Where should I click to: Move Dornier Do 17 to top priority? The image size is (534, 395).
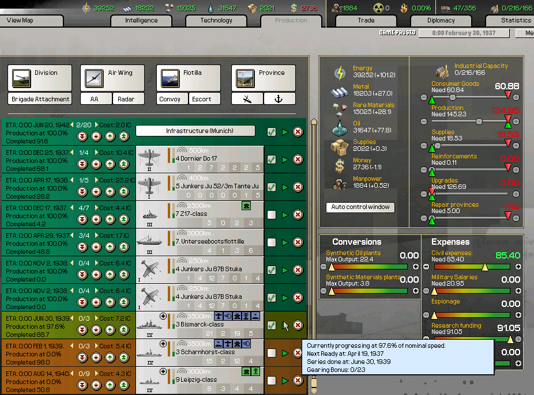click(124, 164)
